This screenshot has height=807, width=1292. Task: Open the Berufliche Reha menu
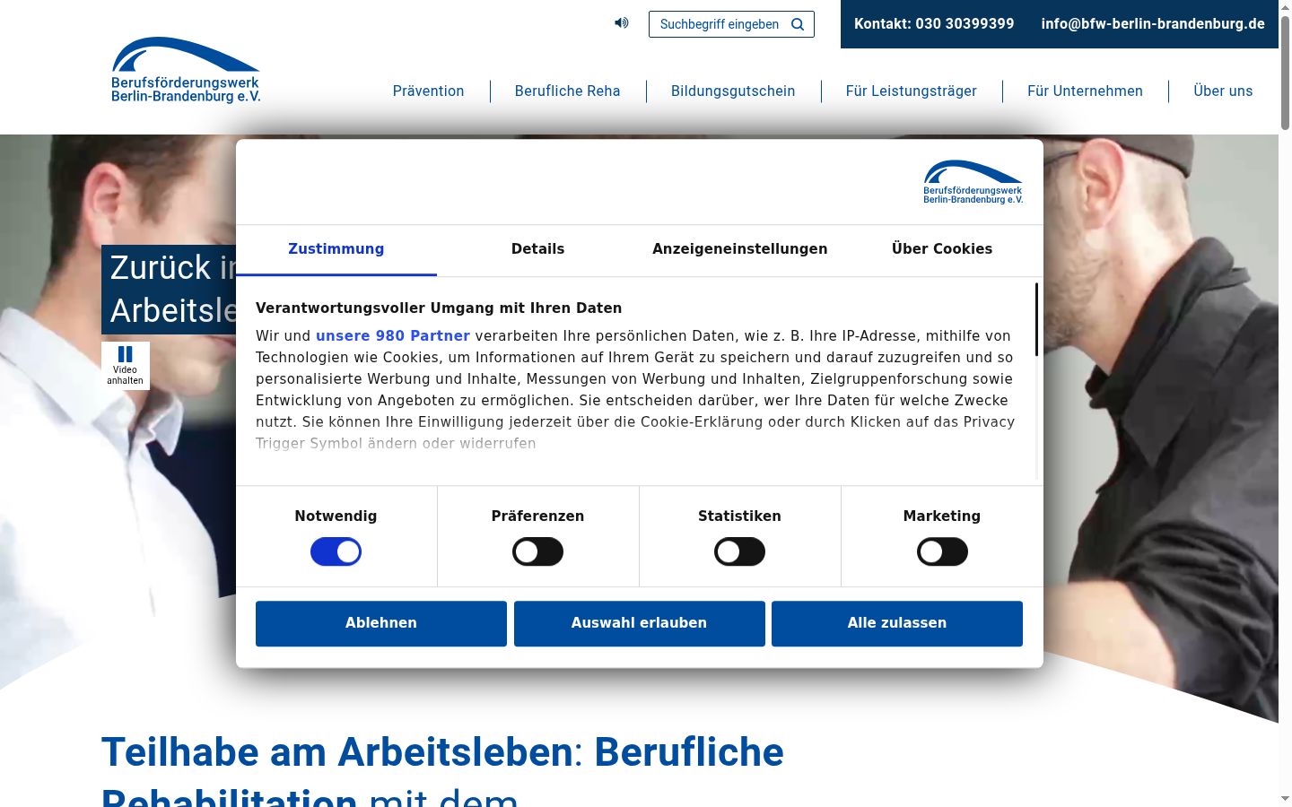click(568, 91)
